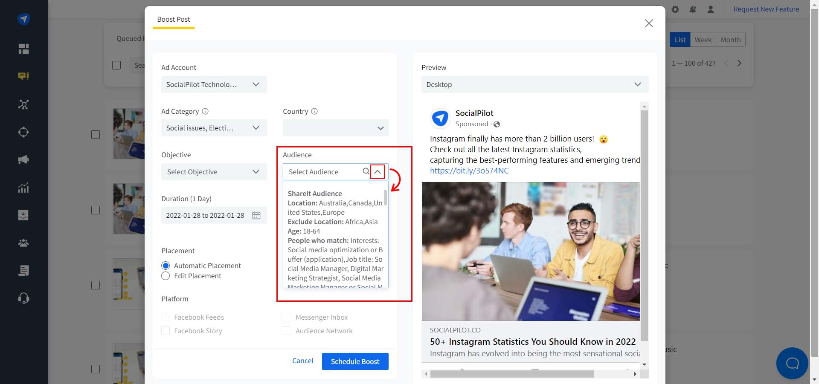Close the Boost Post dialog
This screenshot has width=819, height=384.
pyautogui.click(x=649, y=23)
